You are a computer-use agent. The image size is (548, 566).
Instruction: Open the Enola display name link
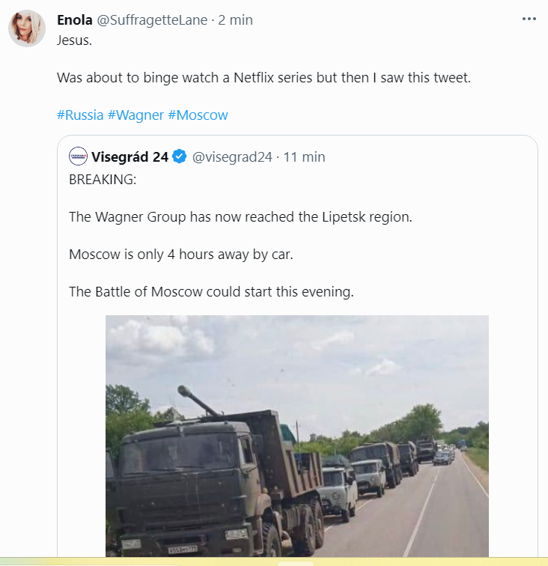point(75,20)
